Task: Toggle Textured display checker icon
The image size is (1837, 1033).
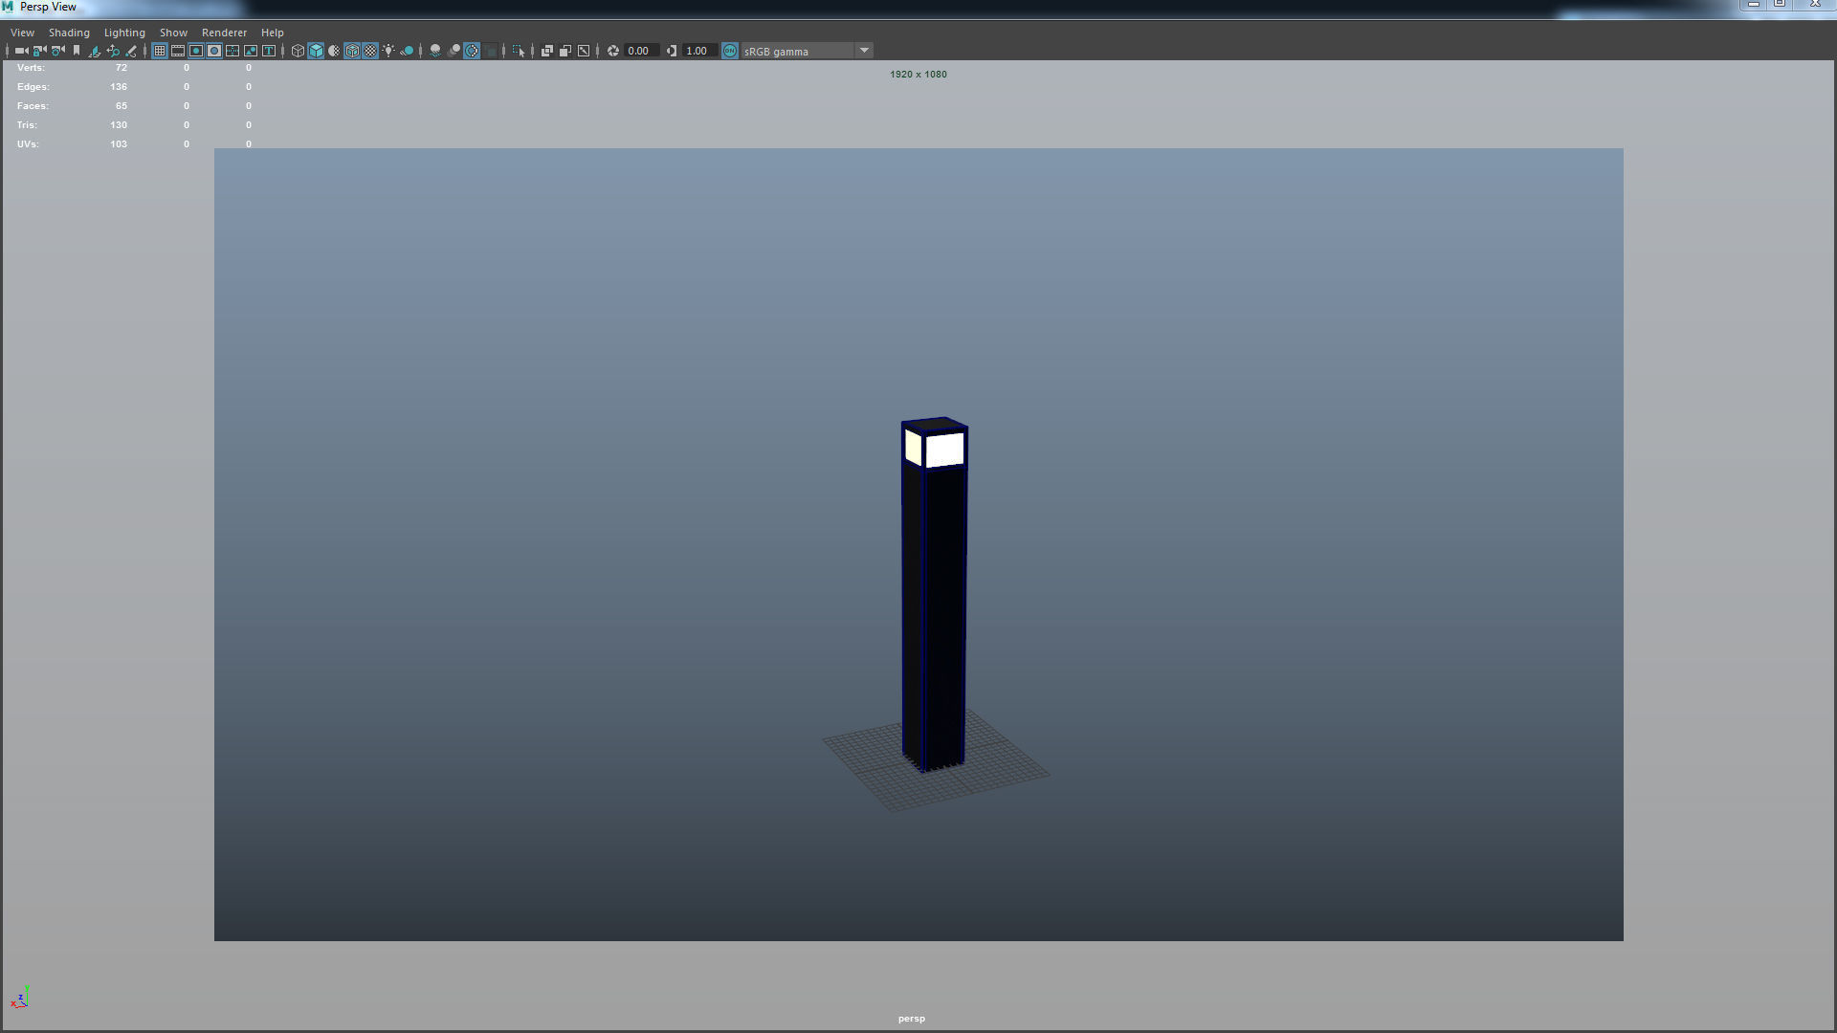Action: coord(370,51)
